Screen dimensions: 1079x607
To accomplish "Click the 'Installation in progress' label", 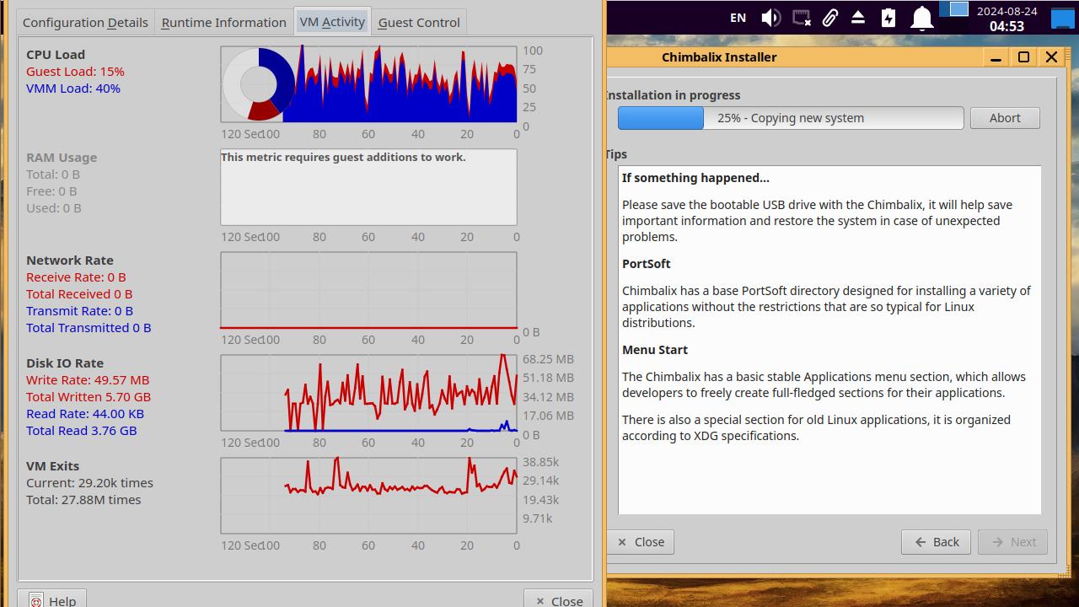I will point(674,95).
